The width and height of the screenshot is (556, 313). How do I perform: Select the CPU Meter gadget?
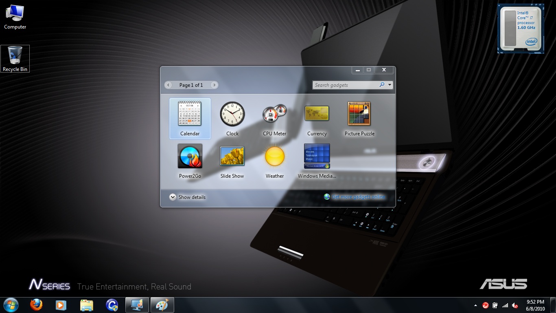(275, 119)
